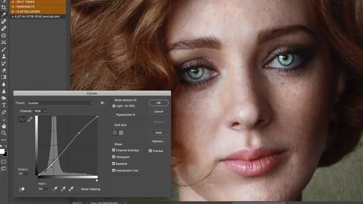Open the Preset Custom dropdown
The width and height of the screenshot is (363, 204).
60,103
